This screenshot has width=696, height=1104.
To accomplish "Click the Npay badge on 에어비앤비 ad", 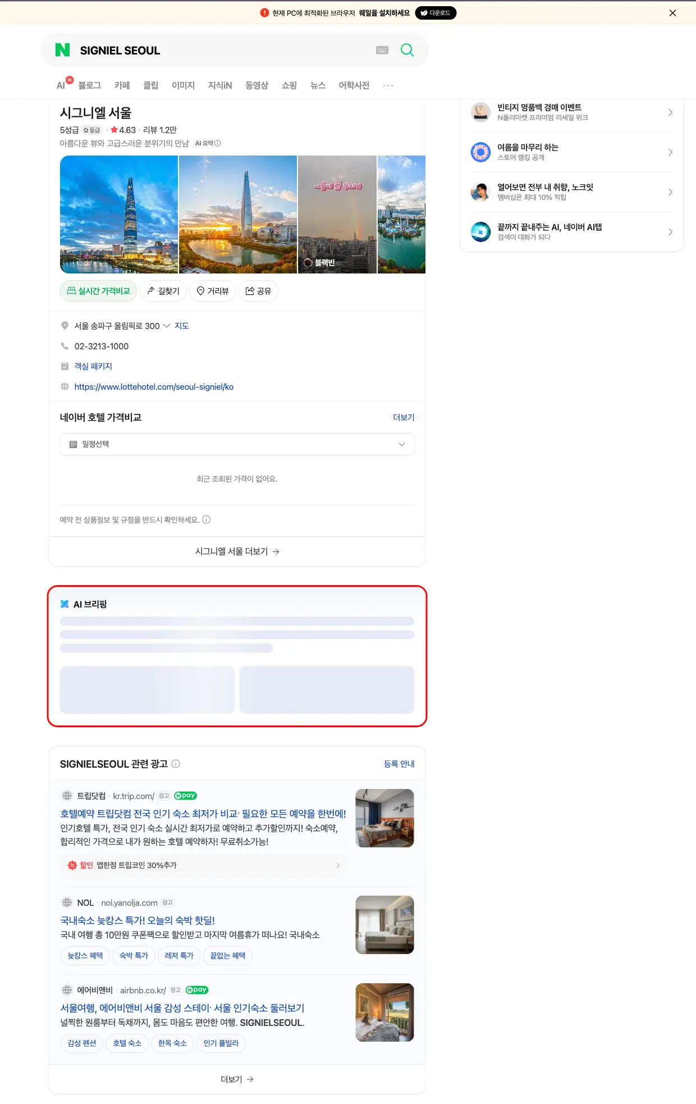I will pos(197,990).
